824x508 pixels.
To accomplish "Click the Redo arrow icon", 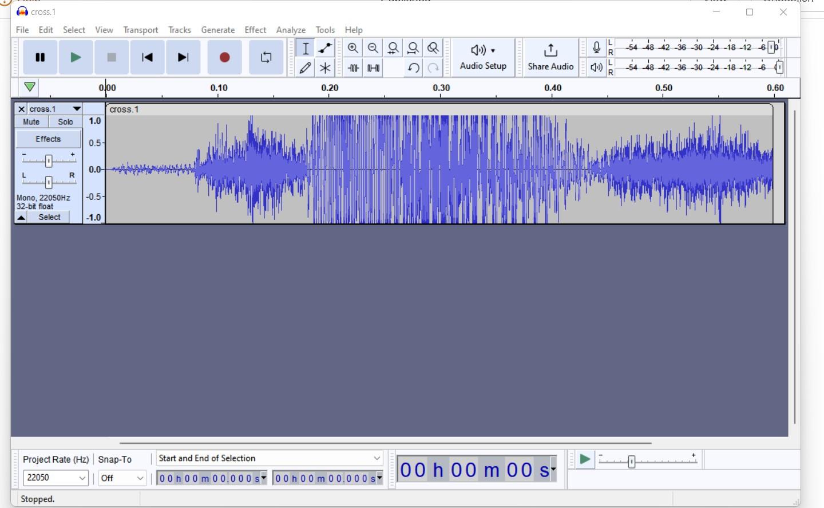I will [433, 68].
